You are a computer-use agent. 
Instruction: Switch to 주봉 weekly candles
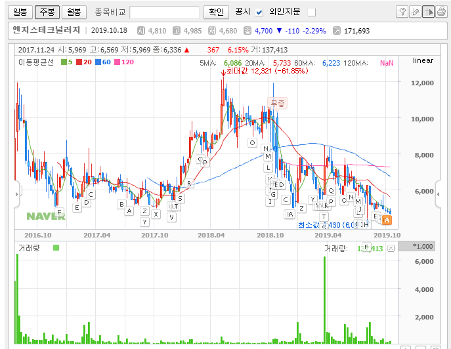[x=47, y=12]
